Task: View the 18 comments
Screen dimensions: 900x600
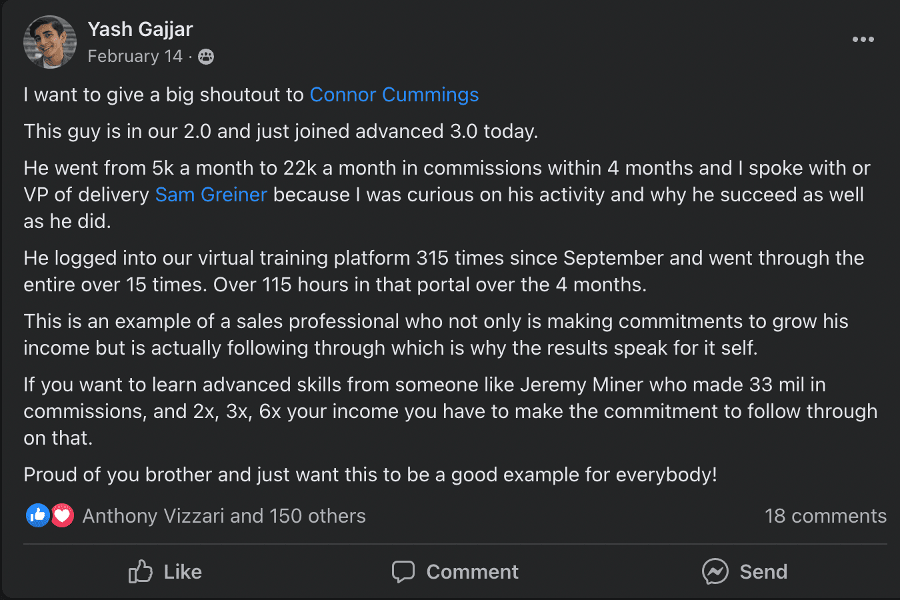Action: (x=825, y=516)
